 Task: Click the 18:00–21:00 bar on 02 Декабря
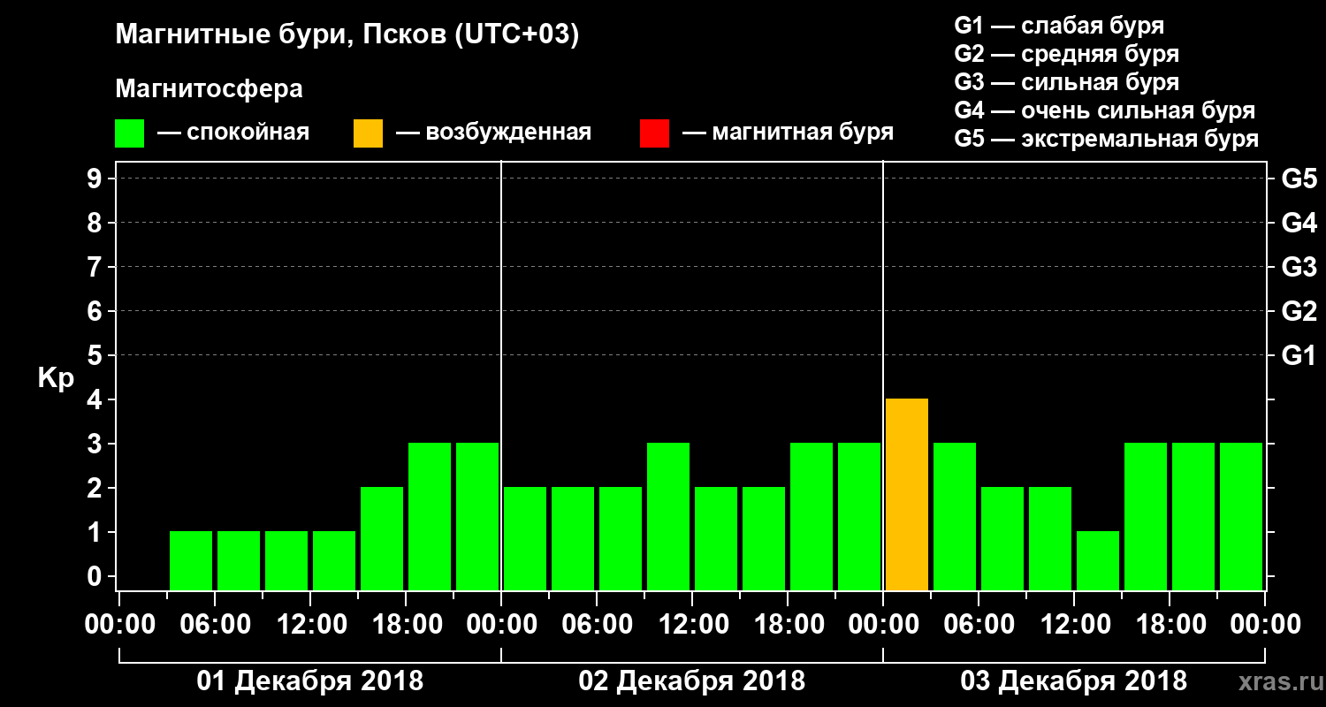(x=812, y=516)
